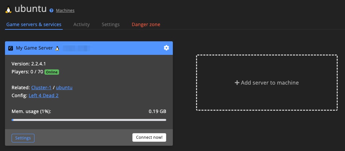The height and width of the screenshot is (151, 345).
Task: Open the ubuntu related machine link
Action: 64,88
